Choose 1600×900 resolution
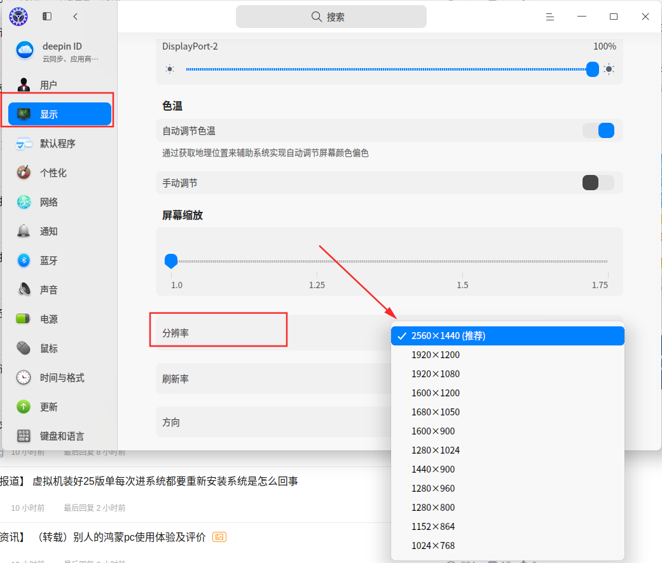 (x=507, y=431)
